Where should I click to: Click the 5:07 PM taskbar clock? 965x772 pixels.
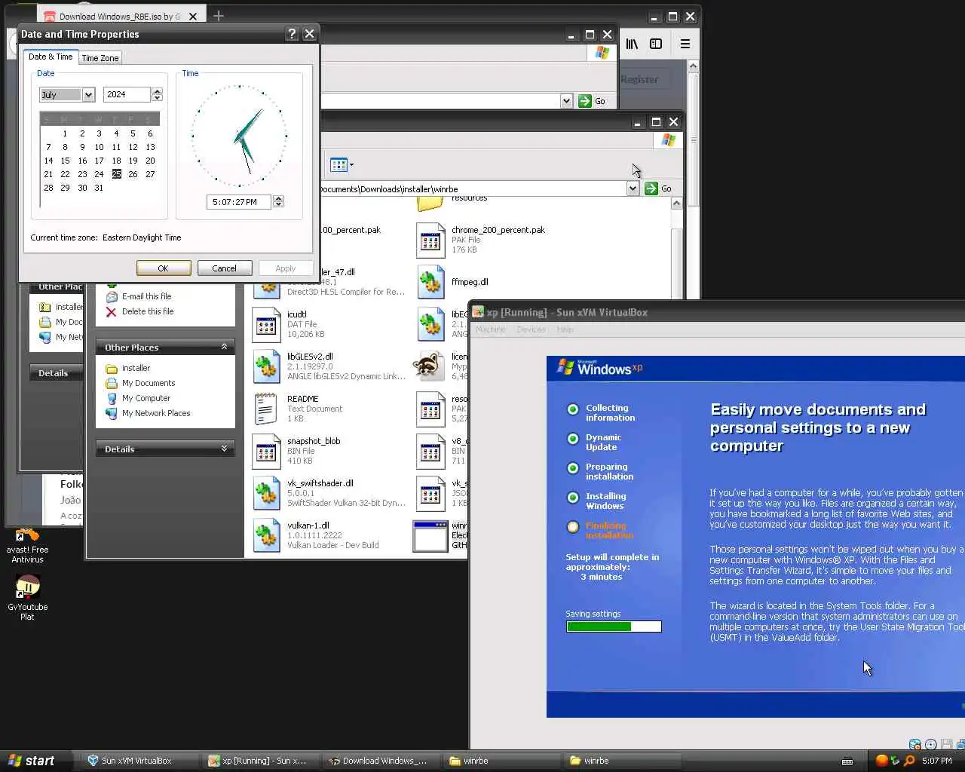pyautogui.click(x=937, y=761)
